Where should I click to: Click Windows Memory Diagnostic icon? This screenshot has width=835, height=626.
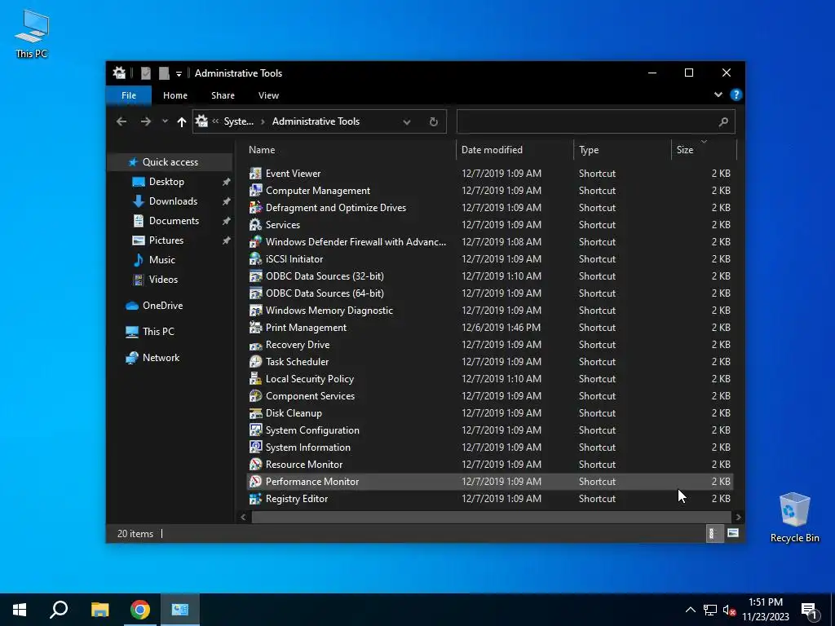(255, 311)
